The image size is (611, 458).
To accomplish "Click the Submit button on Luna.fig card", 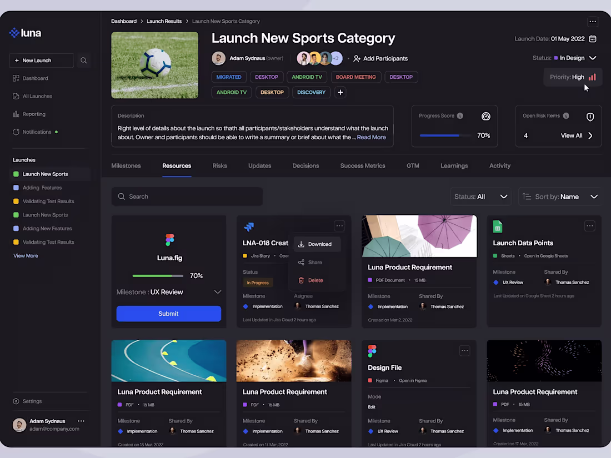I will coord(168,314).
